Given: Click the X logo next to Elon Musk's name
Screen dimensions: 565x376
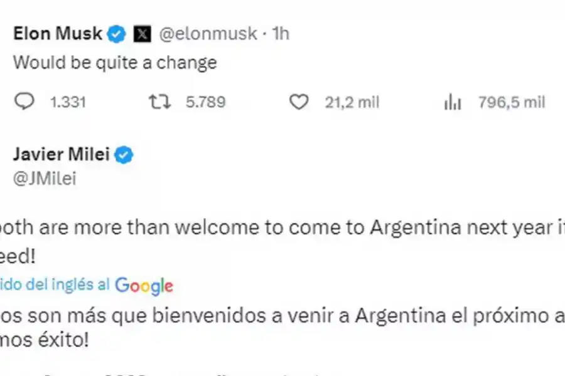Looking at the screenshot, I should pyautogui.click(x=143, y=33).
